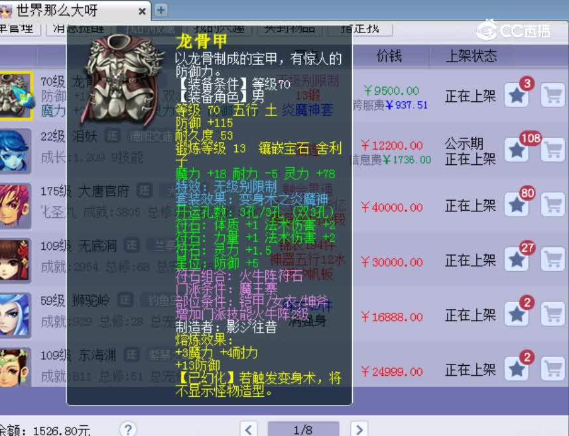Add the ¥24999.00 character to cart
This screenshot has height=436, width=569.
(x=553, y=369)
